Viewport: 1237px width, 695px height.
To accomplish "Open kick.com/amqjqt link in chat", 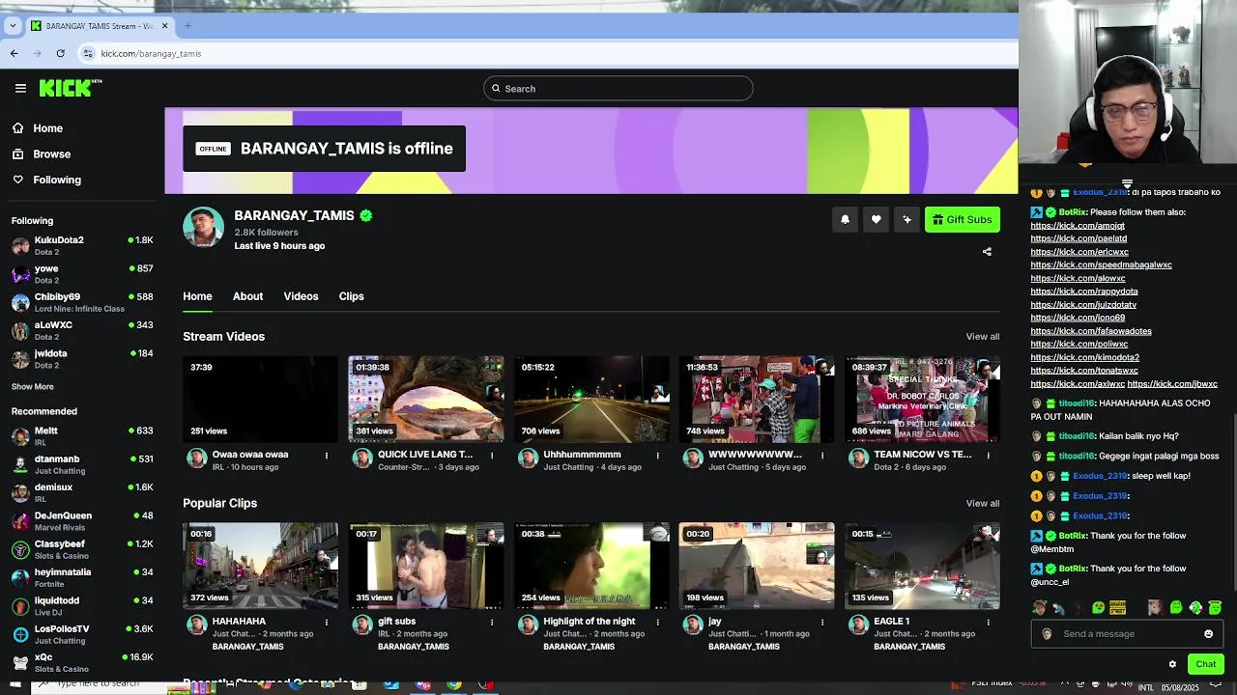I will (x=1078, y=226).
